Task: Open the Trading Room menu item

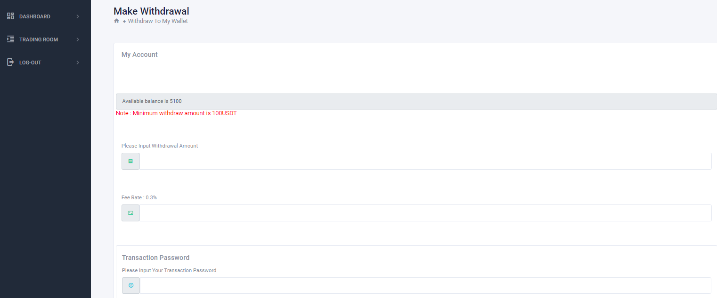Action: pos(39,39)
